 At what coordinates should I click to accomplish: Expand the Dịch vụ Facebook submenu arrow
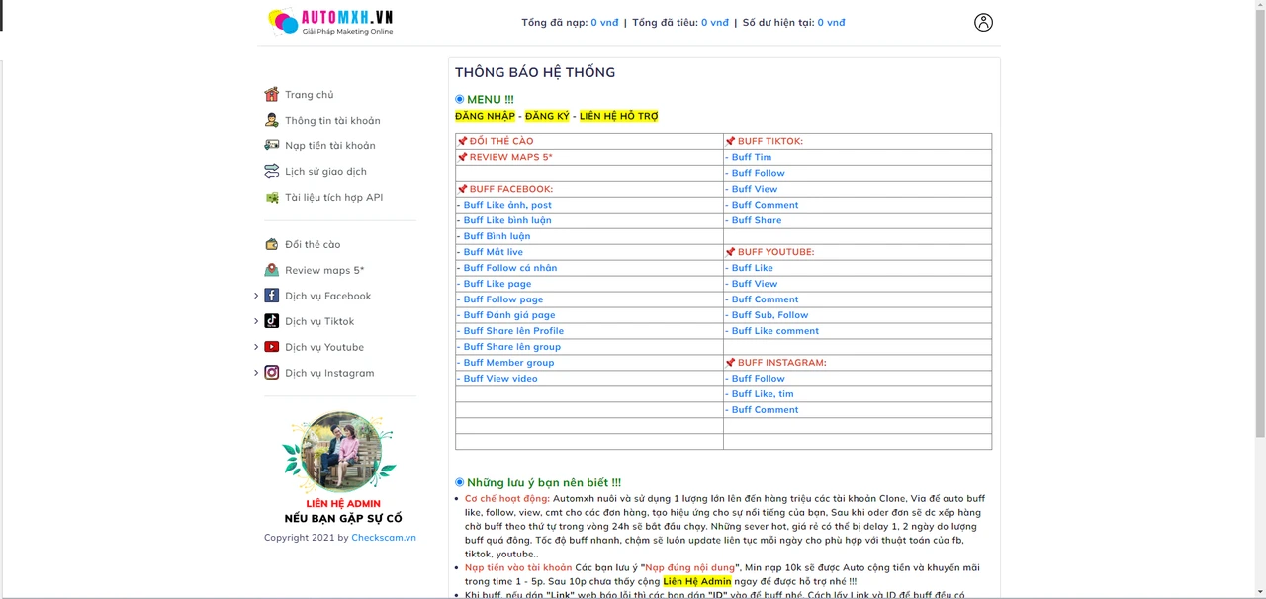click(256, 296)
